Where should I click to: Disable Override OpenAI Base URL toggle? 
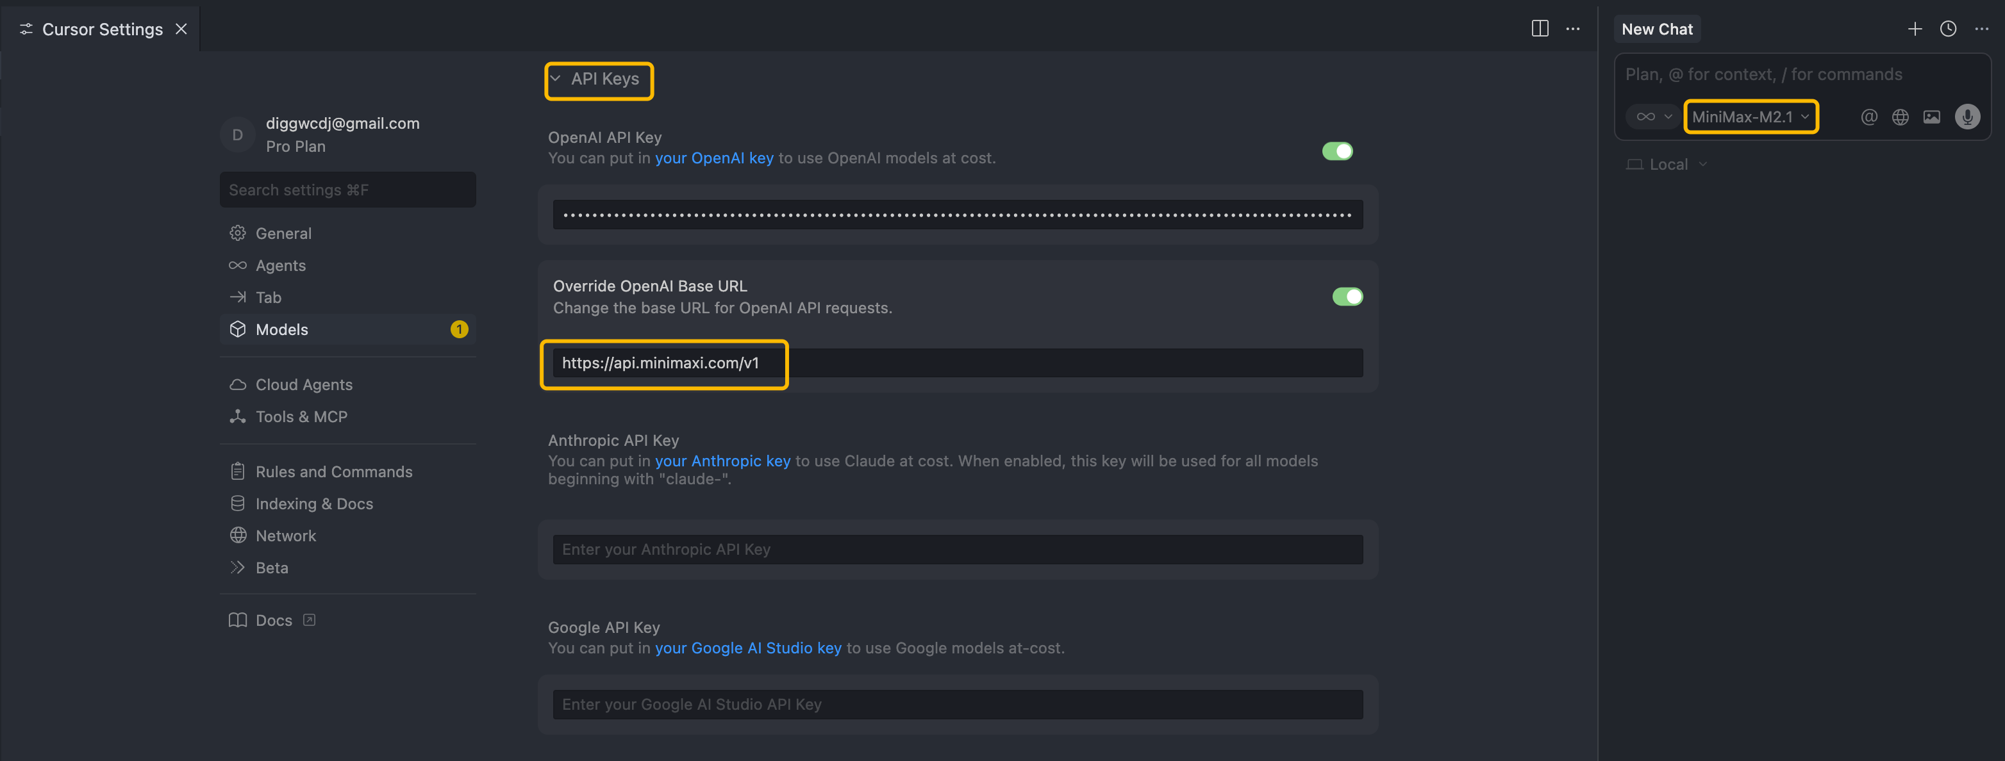click(x=1347, y=297)
